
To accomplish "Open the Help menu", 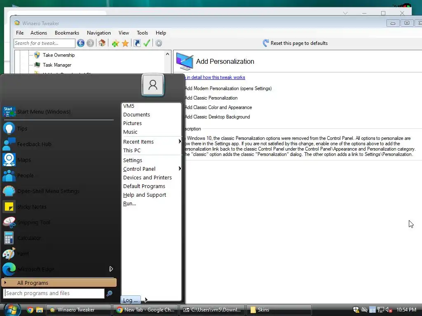I will pos(161,33).
